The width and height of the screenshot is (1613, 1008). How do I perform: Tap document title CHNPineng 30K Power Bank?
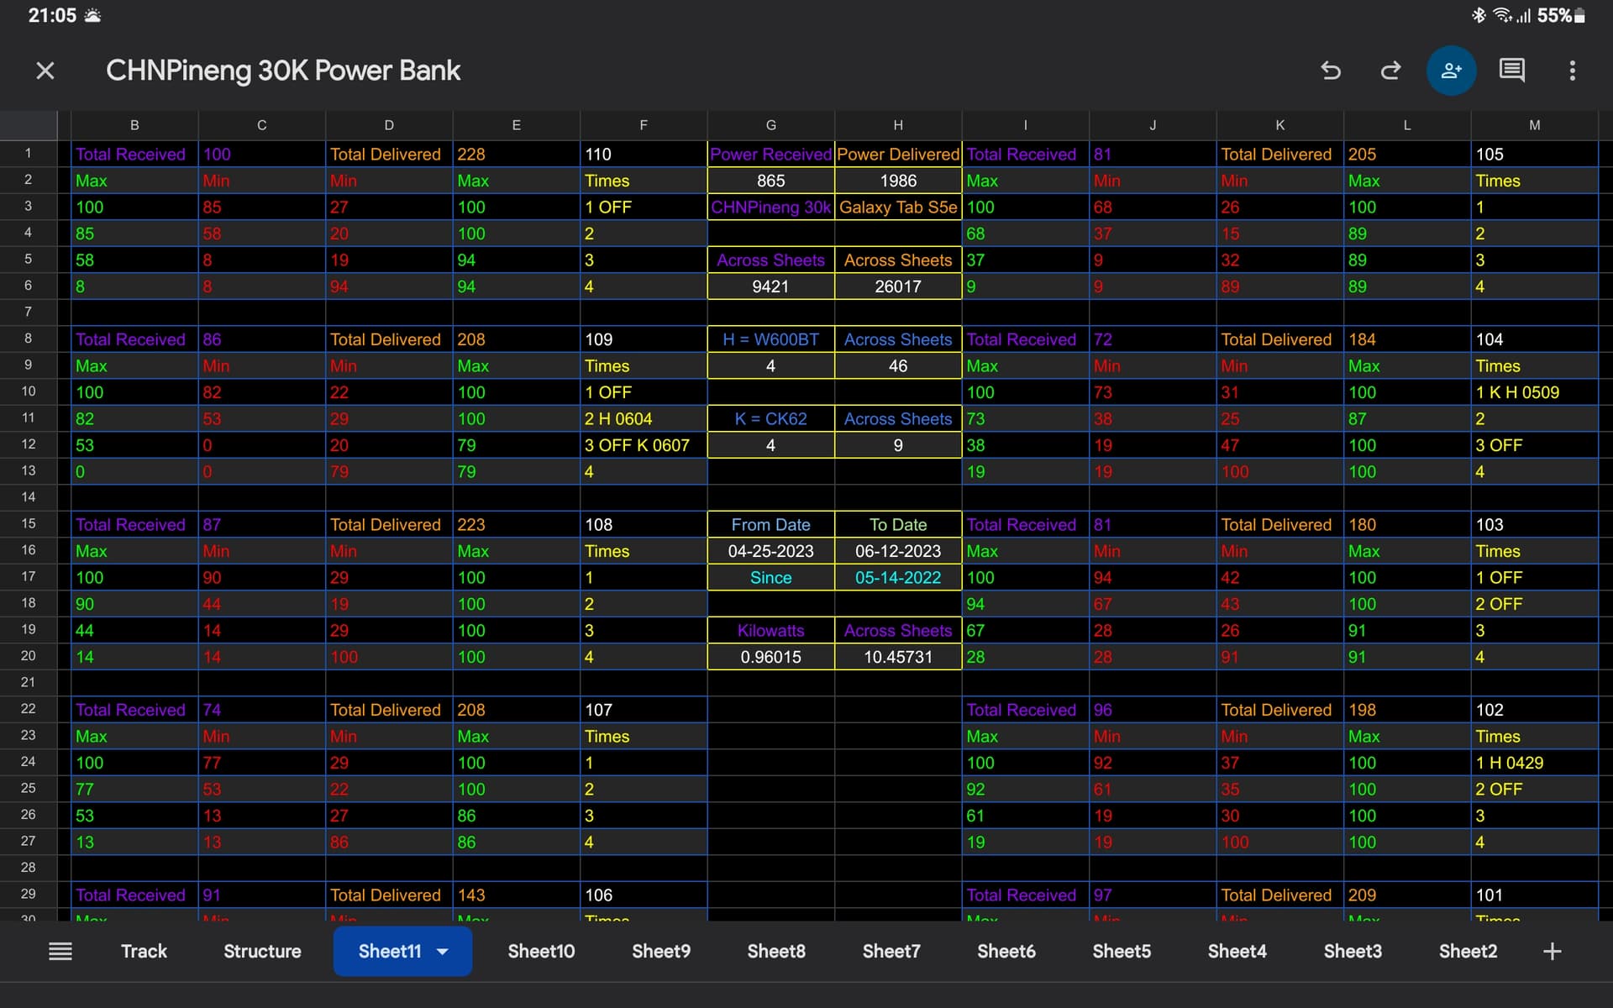[283, 71]
